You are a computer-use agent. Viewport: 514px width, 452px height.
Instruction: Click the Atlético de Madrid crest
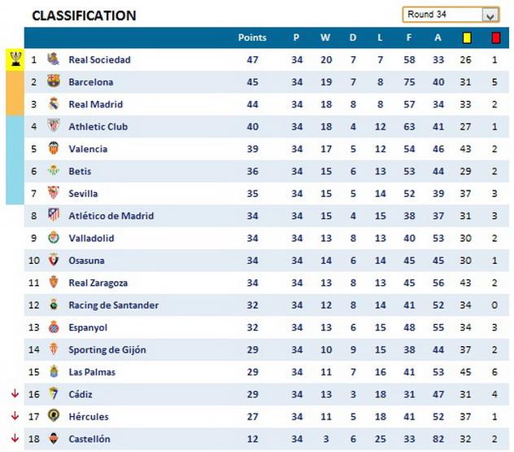point(53,216)
